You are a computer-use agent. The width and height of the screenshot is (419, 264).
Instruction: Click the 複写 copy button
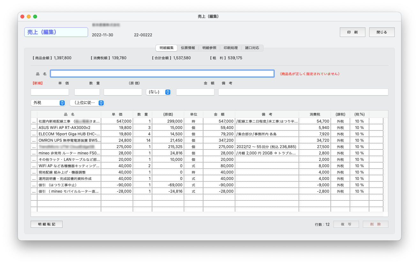346,224
